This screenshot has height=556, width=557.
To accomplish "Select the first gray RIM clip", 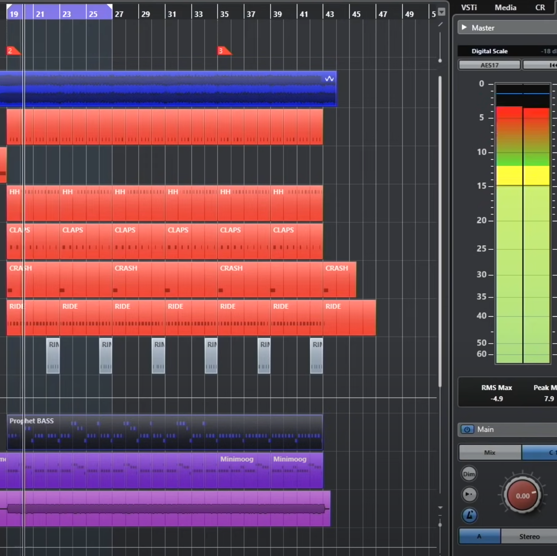I will (x=53, y=356).
